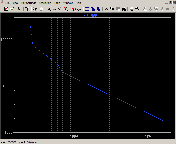This screenshot has width=176, height=144.
Task: Click the Cut scissors icon
Action: [x=106, y=9]
